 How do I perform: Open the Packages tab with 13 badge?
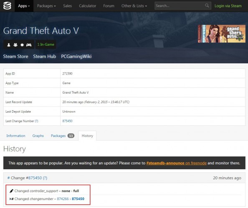[x=63, y=136]
